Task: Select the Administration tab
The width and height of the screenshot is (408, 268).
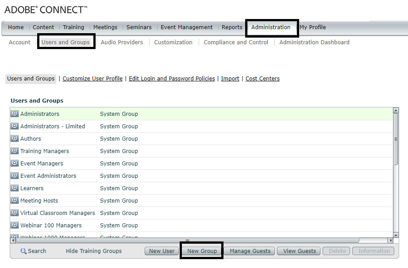Action: tap(271, 27)
